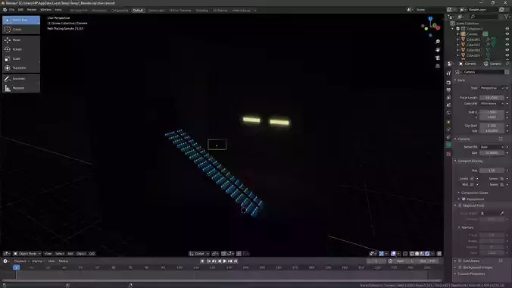Open the View Layer properties tab icon

click(x=448, y=98)
